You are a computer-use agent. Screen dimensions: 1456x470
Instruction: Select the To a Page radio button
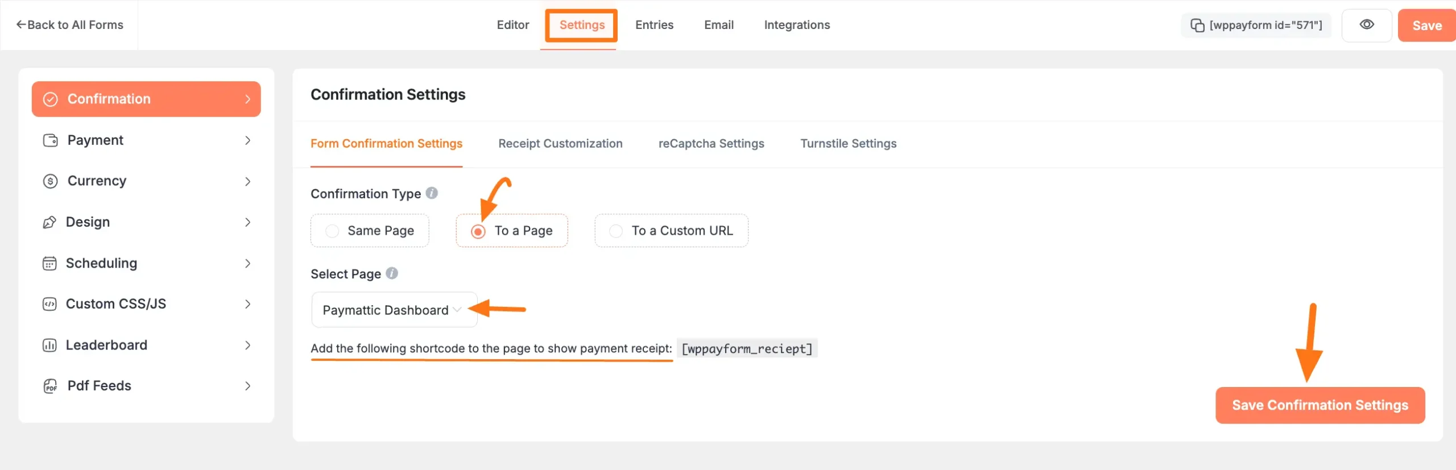point(478,231)
